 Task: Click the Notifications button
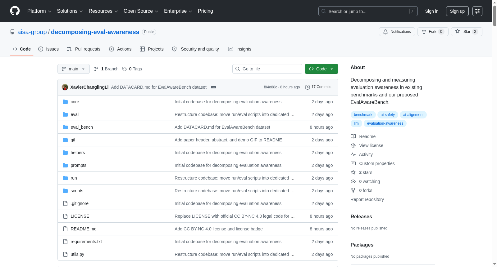397,32
